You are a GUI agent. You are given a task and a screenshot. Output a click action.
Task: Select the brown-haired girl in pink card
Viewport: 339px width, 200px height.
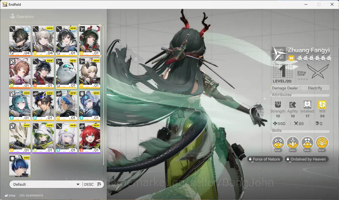click(20, 73)
